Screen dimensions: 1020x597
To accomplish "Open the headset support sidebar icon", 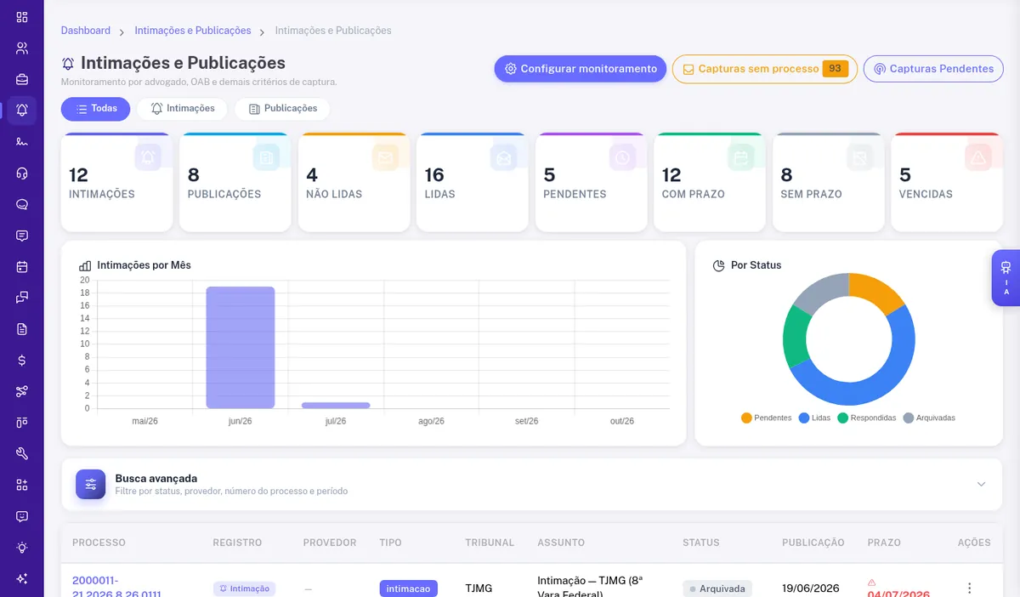I will (22, 173).
